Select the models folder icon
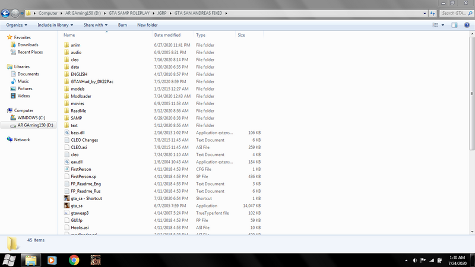This screenshot has height=267, width=475. (66, 89)
